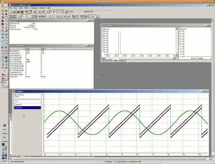This screenshot has height=164, width=215.
Task: Click Sawtooth2 value row in Data window
Action: coord(24,29)
